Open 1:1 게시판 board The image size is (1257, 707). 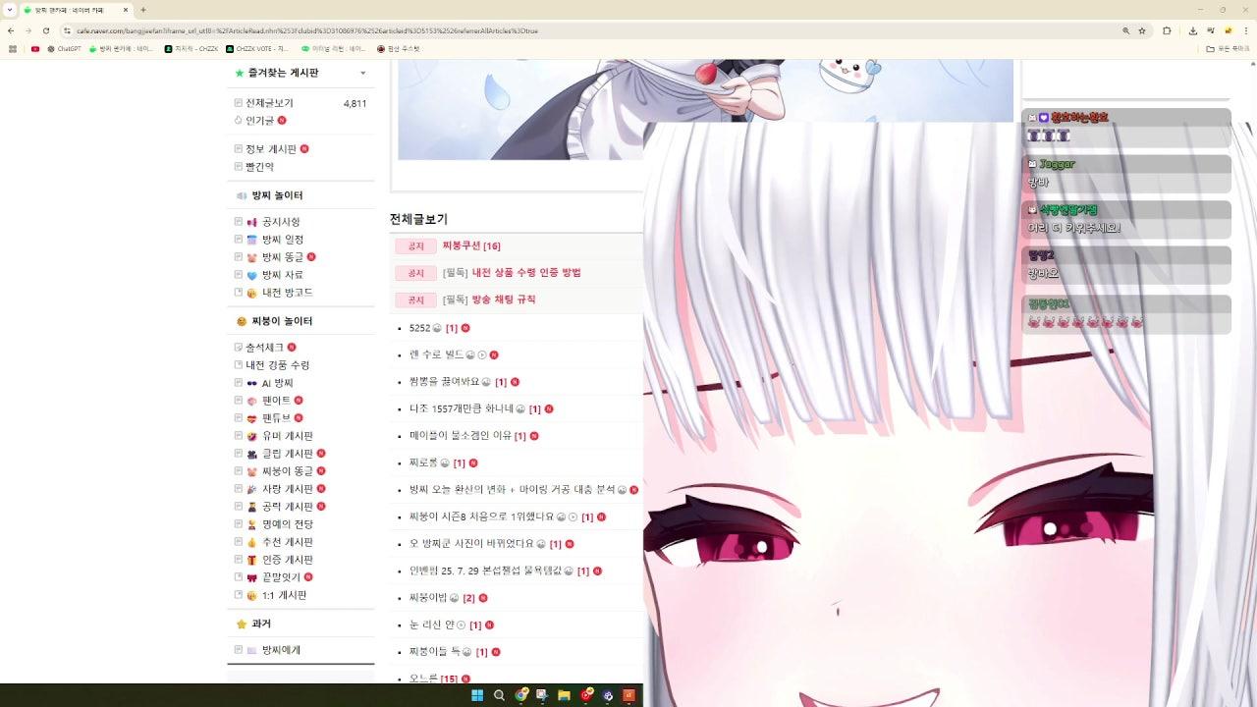coord(285,595)
